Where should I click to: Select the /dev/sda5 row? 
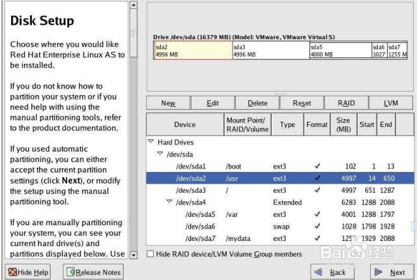click(x=280, y=214)
